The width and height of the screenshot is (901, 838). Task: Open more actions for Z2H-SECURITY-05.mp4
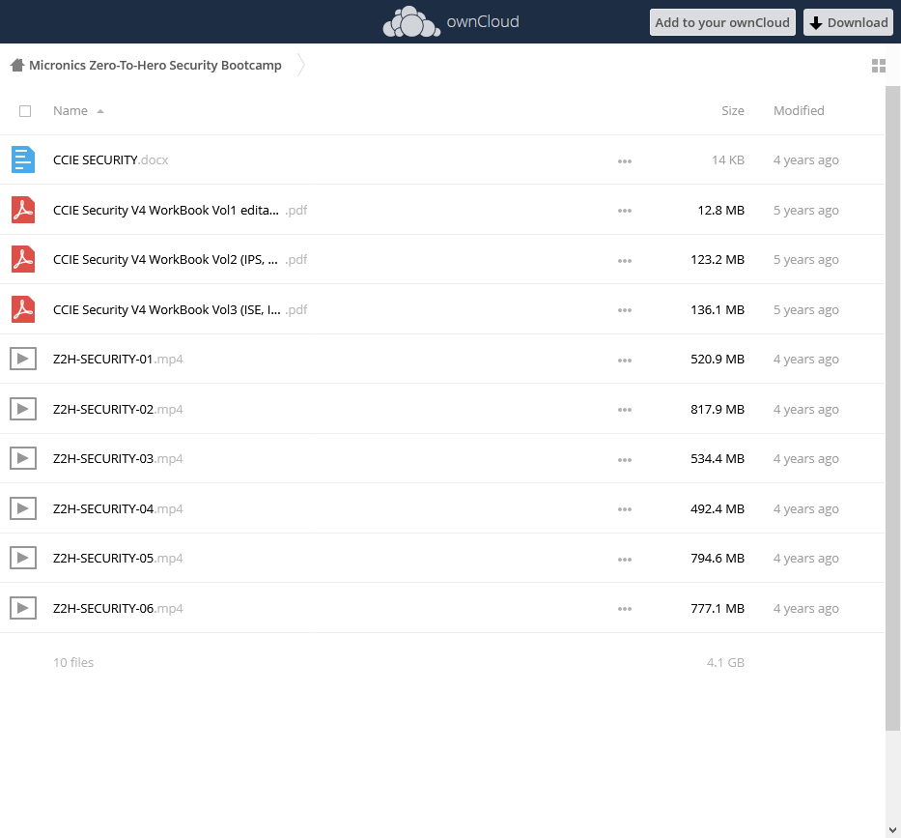[x=625, y=559]
